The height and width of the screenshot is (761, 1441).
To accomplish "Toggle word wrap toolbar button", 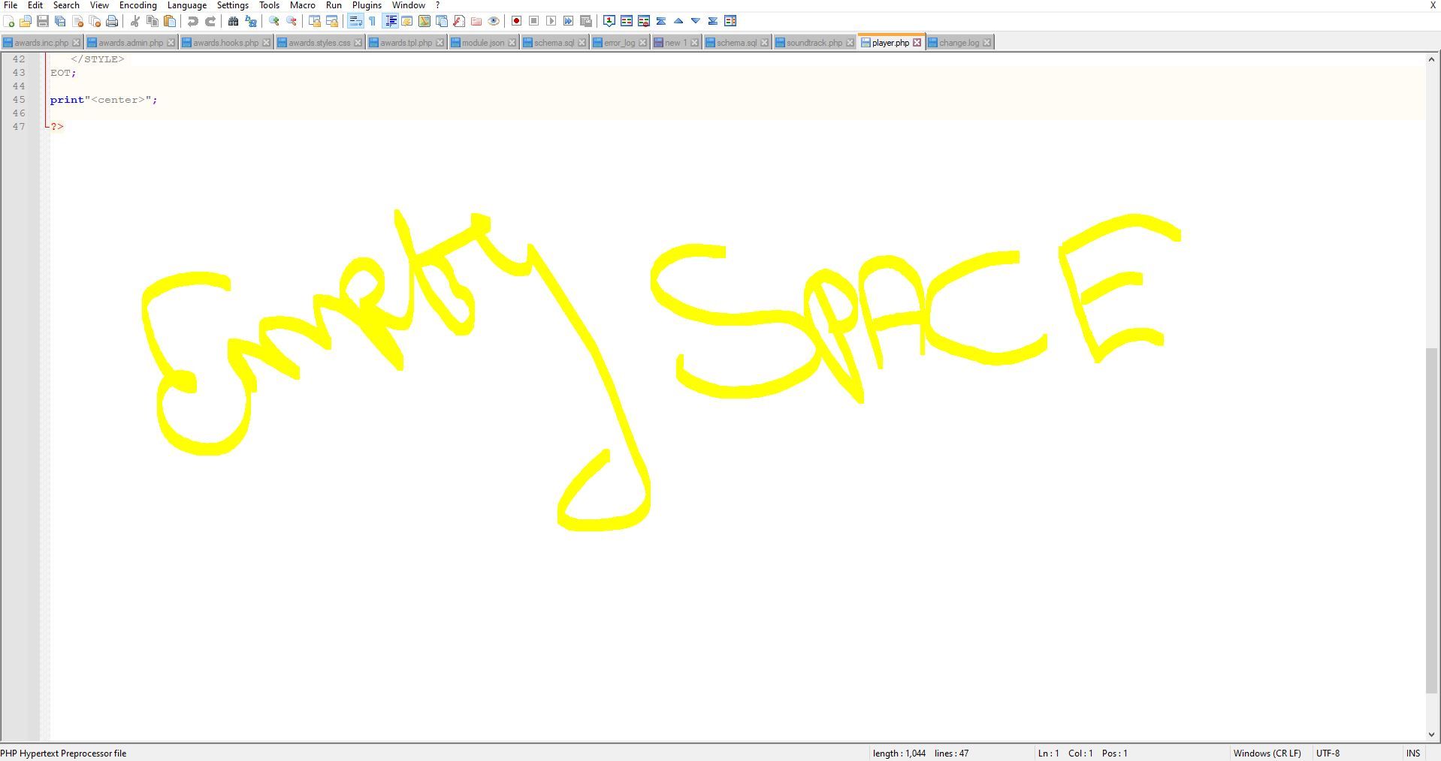I will coord(355,21).
